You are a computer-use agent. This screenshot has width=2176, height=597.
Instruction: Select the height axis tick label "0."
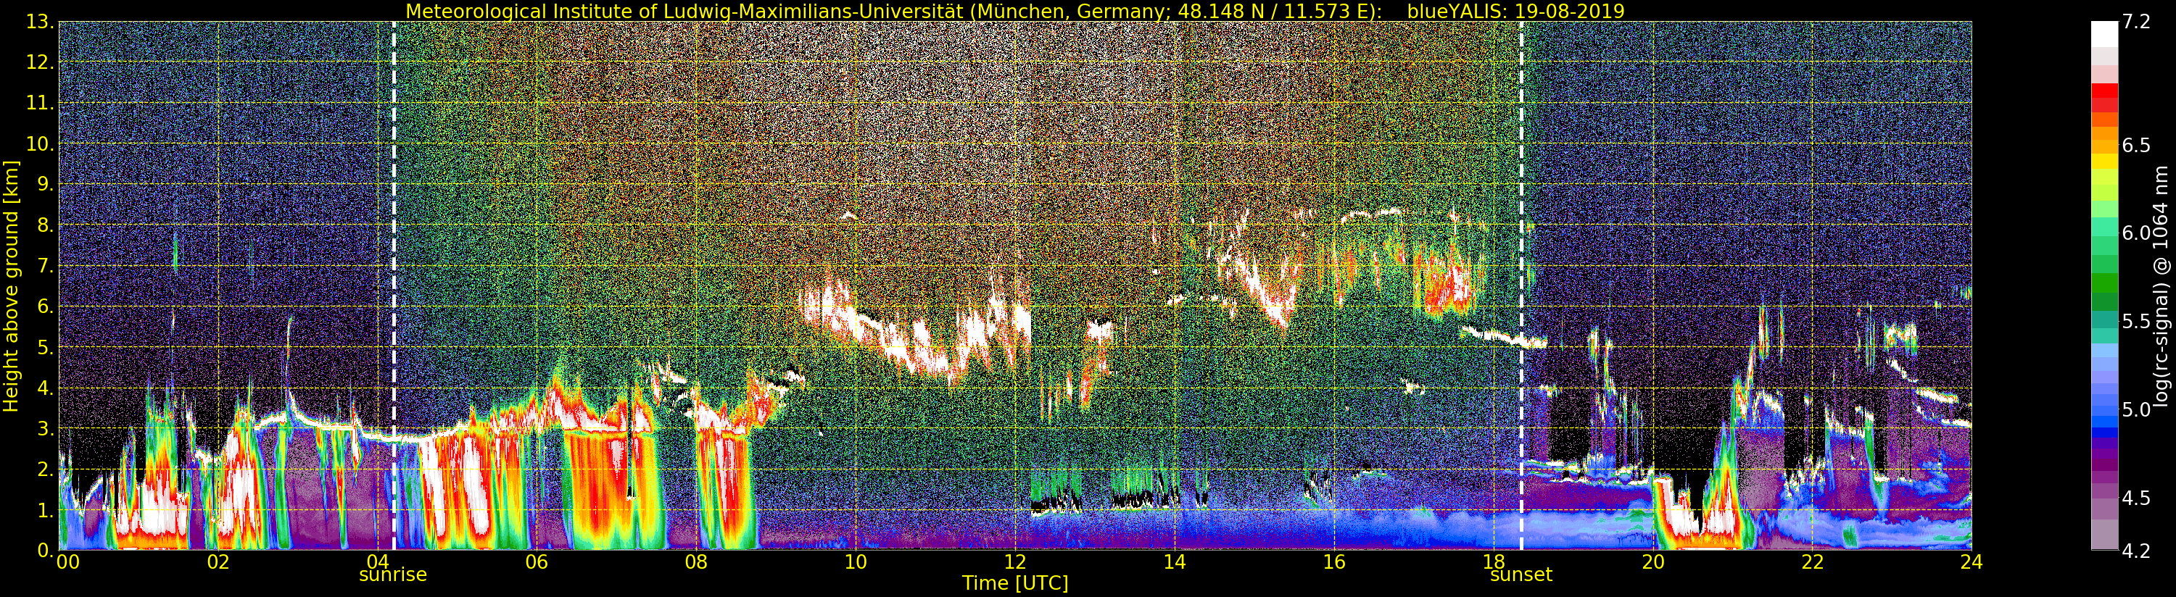tap(45, 550)
